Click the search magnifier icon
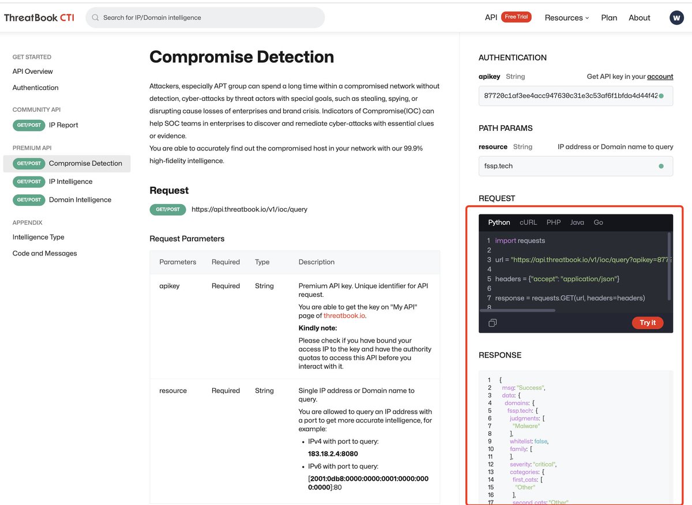692x505 pixels. [x=96, y=18]
